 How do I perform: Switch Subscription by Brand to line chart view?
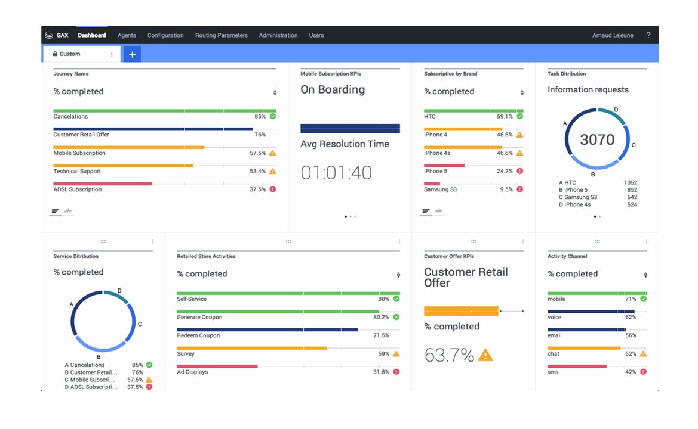(x=439, y=211)
